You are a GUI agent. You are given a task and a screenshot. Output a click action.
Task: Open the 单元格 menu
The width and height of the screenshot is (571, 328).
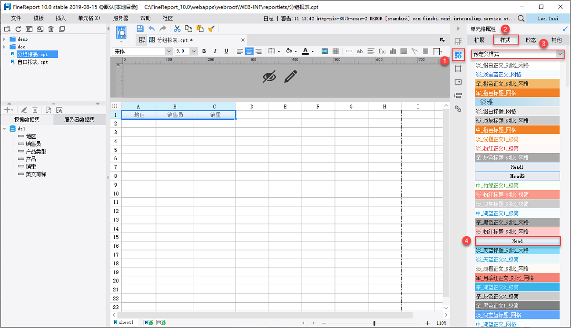pos(89,18)
